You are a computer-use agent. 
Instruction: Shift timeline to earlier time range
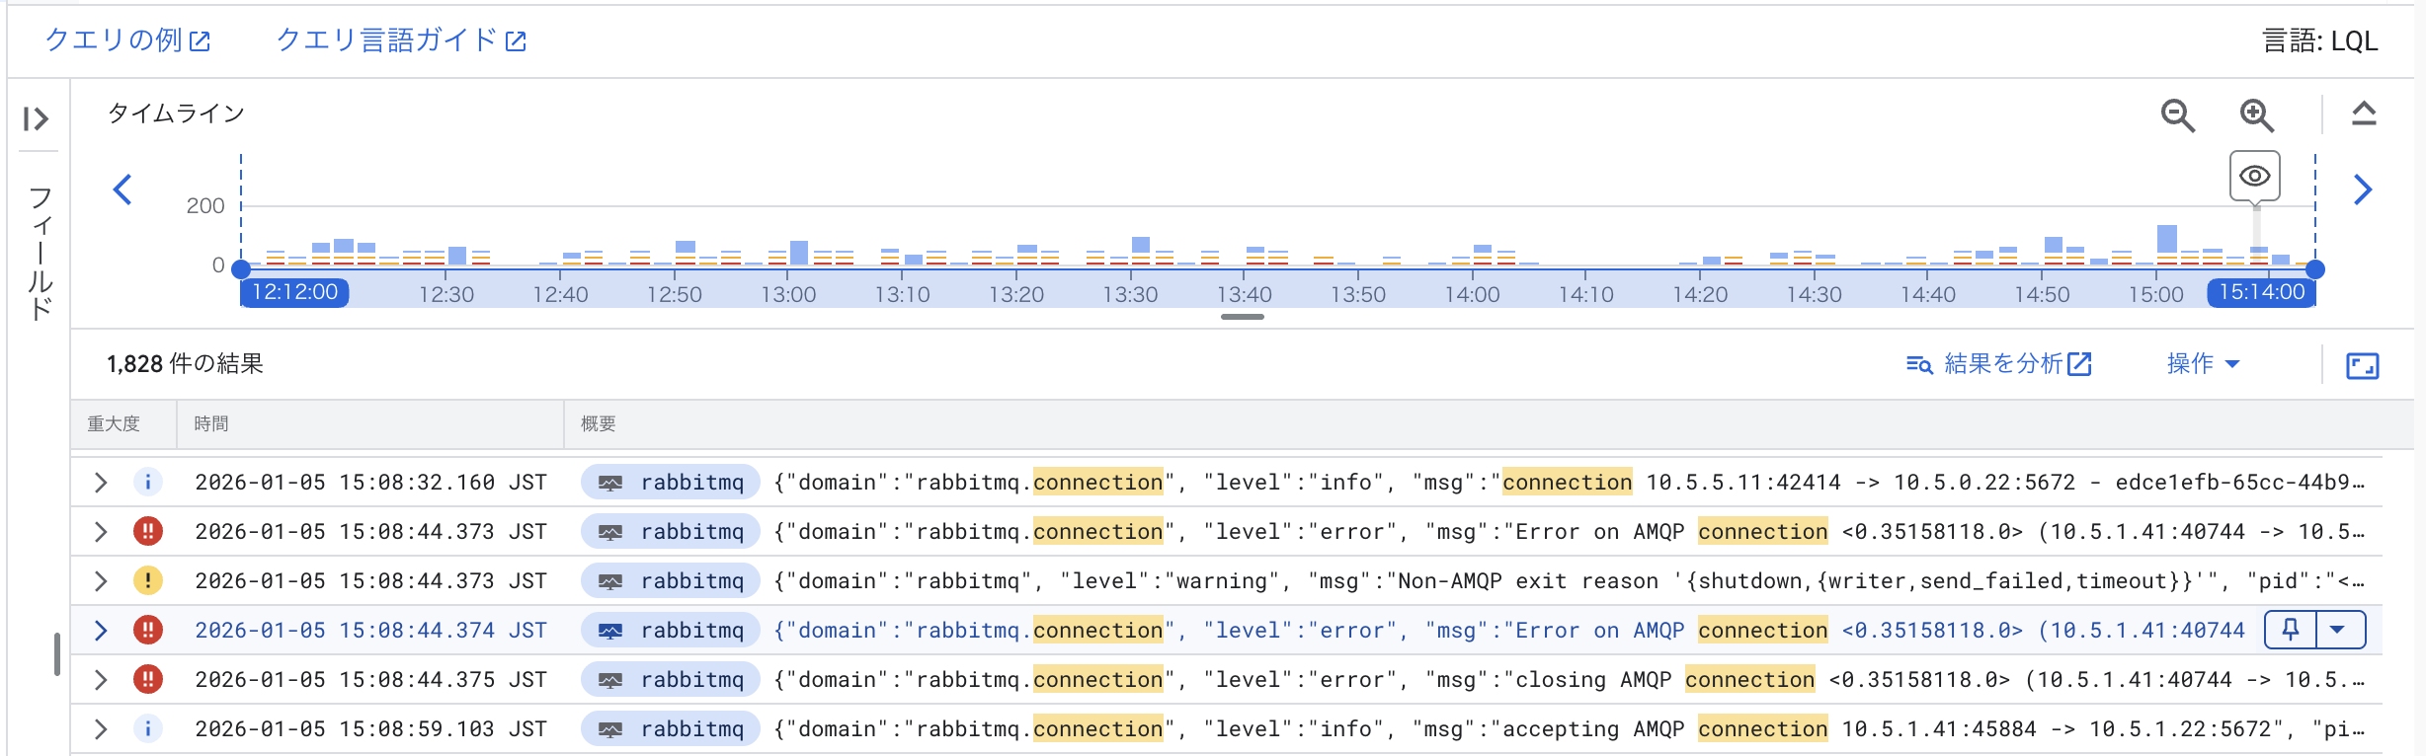coord(122,189)
